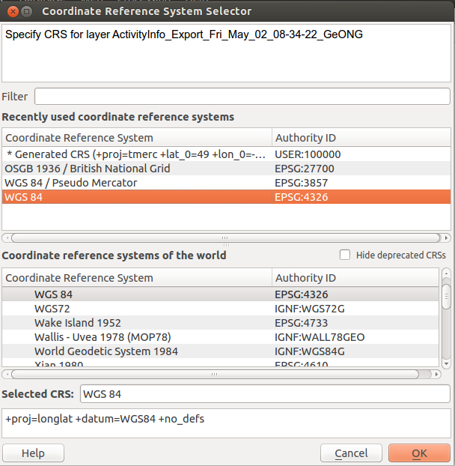Open Help for the CRS selector
The width and height of the screenshot is (455, 466).
coord(33,453)
